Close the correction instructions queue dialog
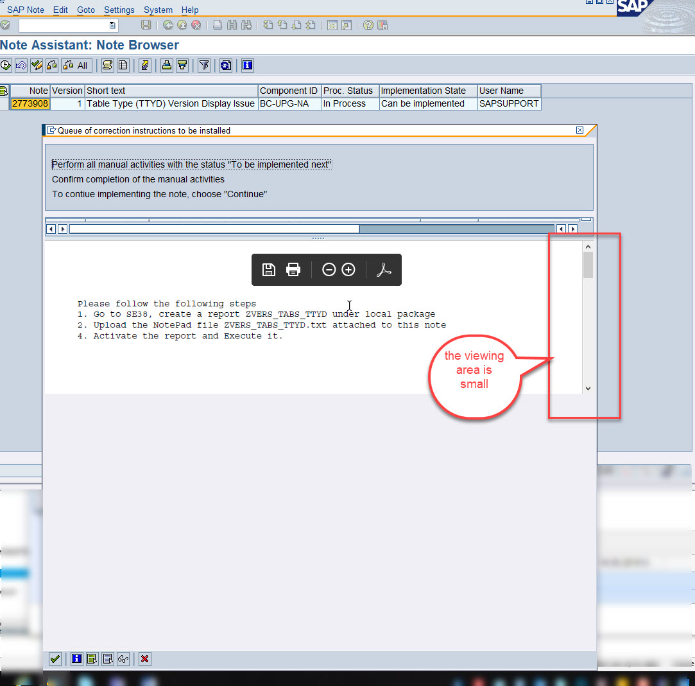This screenshot has height=686, width=695. point(579,130)
